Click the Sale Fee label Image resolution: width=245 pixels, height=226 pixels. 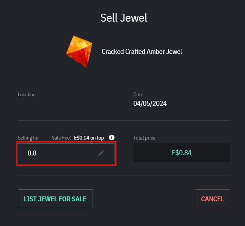pyautogui.click(x=61, y=138)
